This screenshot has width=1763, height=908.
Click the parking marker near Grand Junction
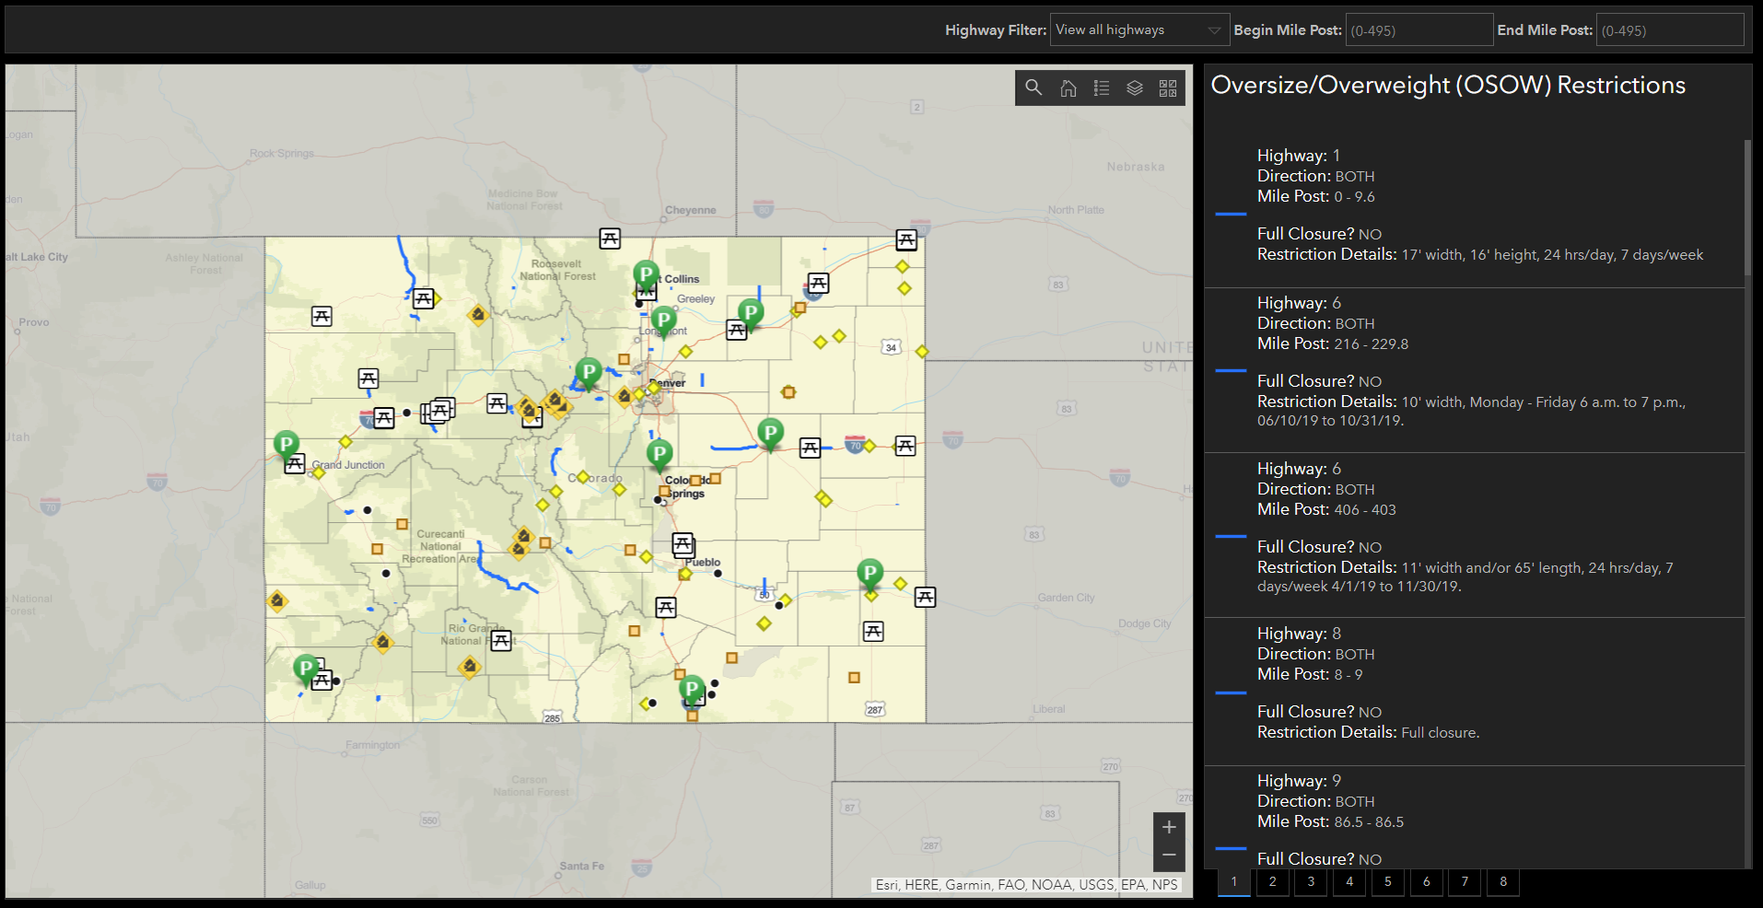[286, 444]
